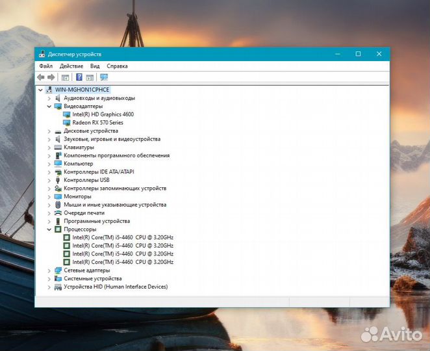Expand the Сетевые адаптеры category
This screenshot has width=430, height=351.
[49, 270]
